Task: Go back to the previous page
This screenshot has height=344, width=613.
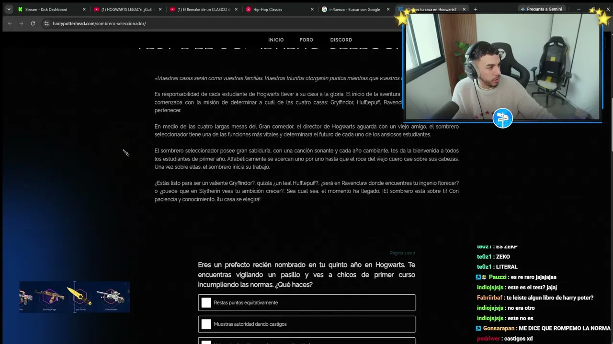Action: point(10,23)
